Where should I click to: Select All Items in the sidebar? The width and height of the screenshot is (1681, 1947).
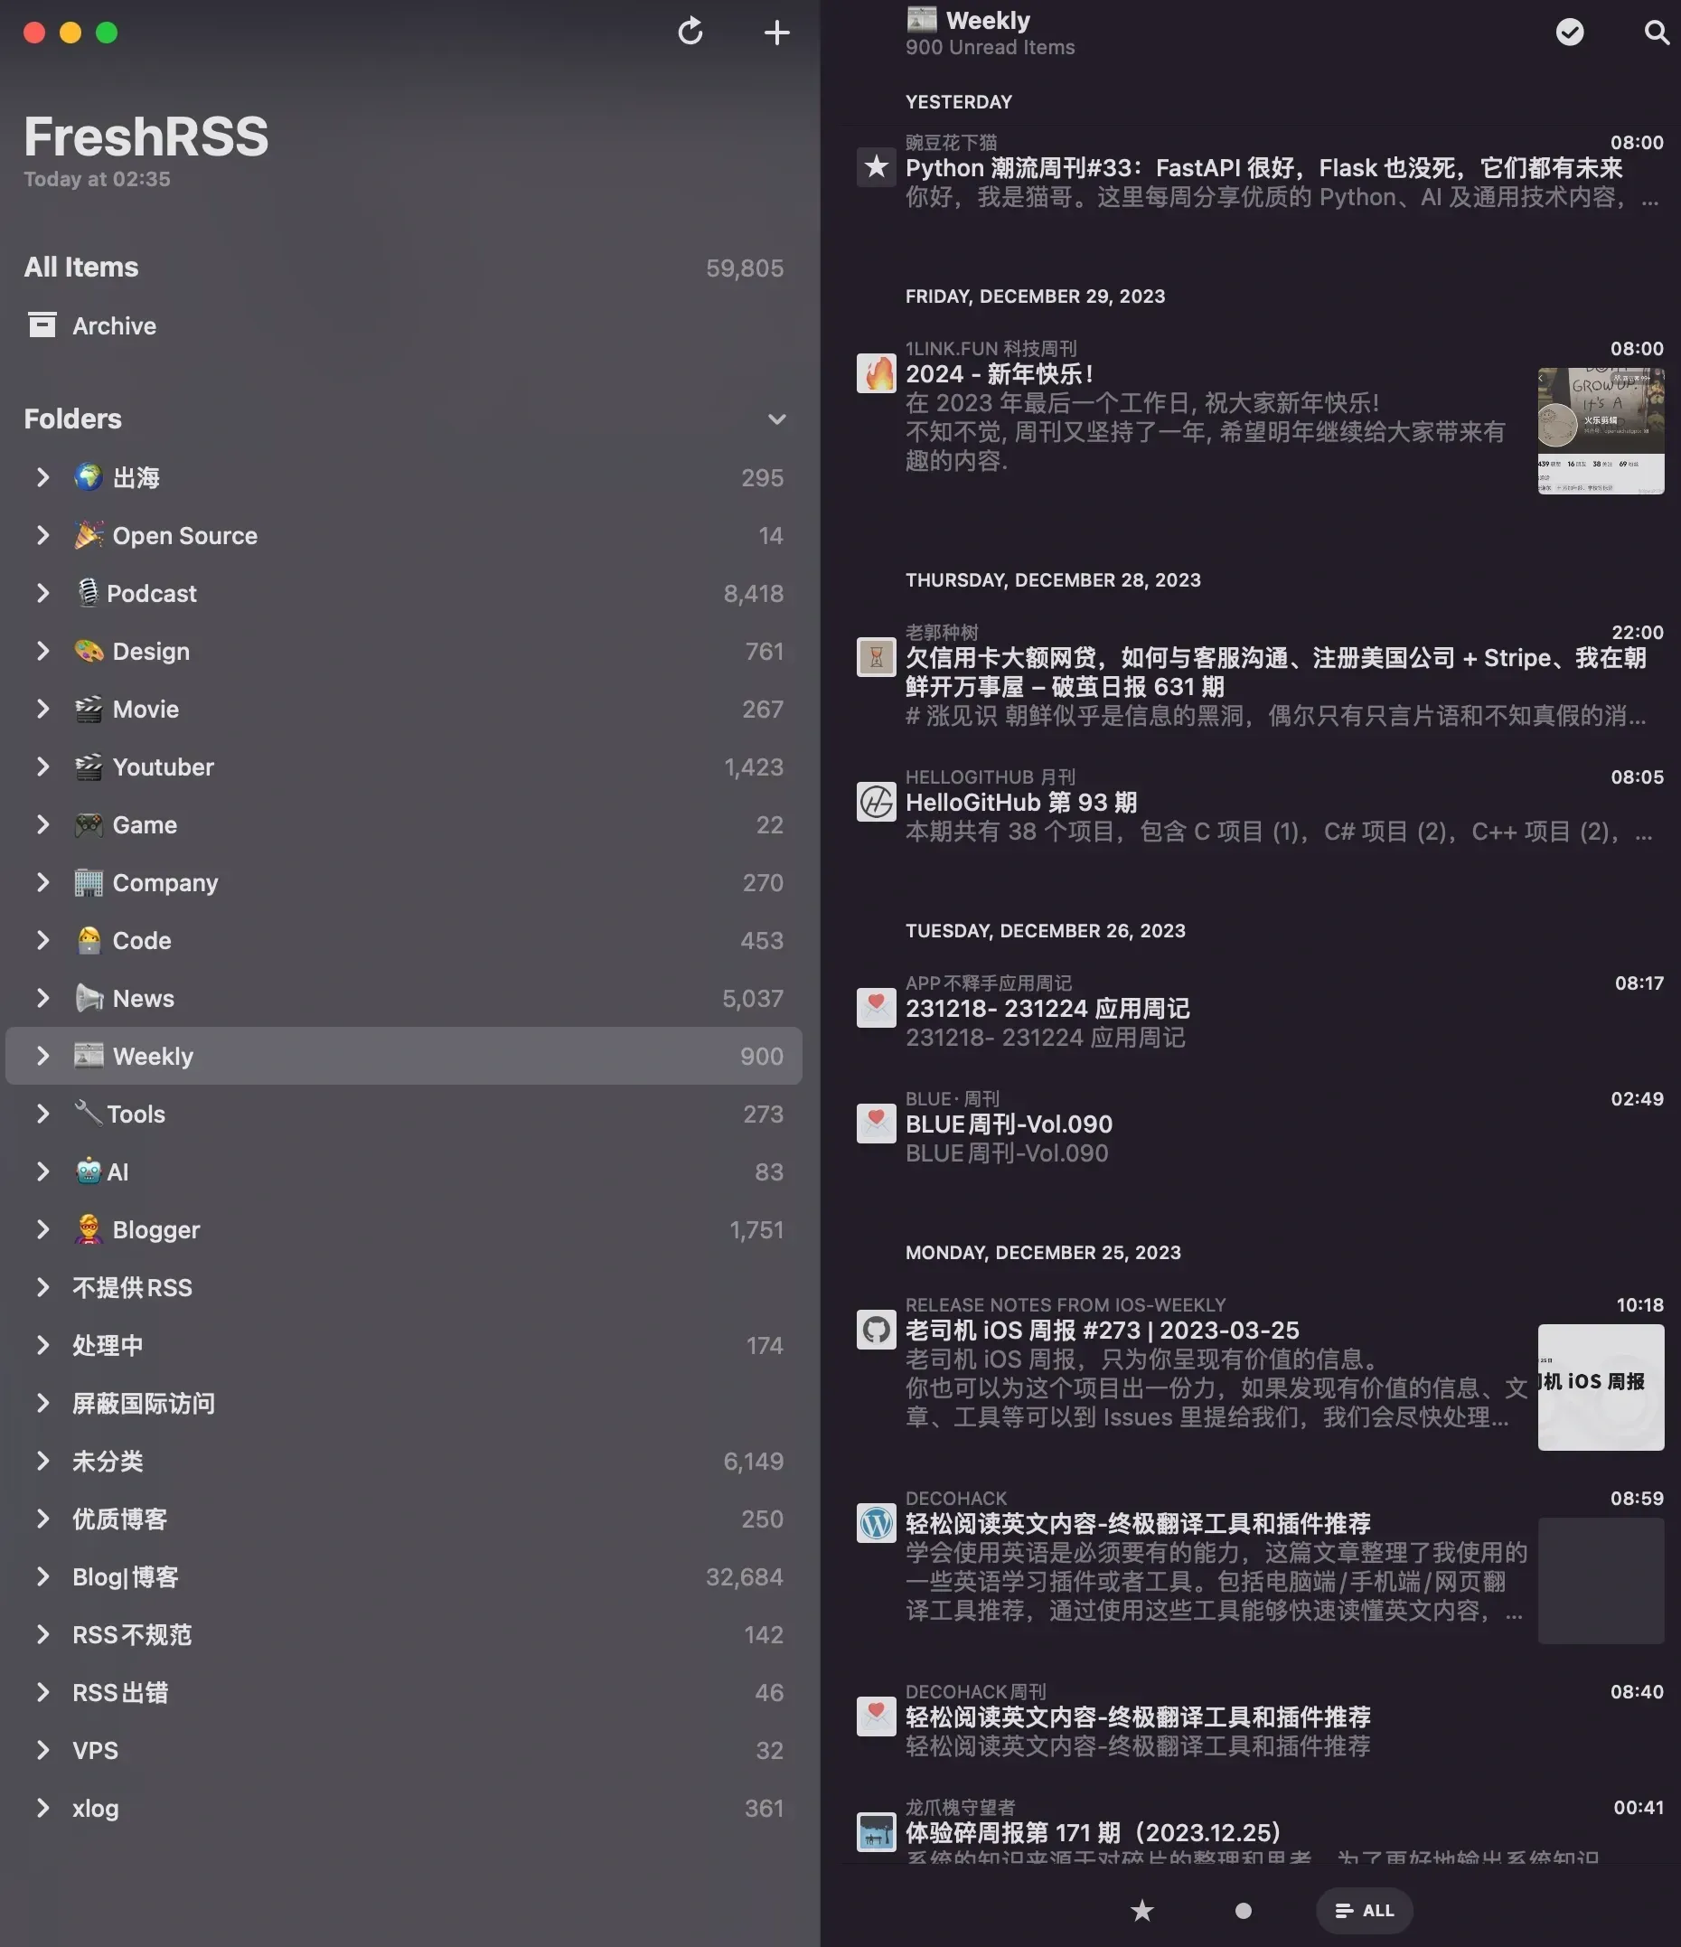(x=403, y=268)
